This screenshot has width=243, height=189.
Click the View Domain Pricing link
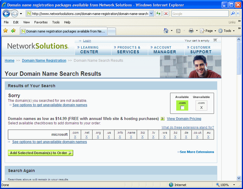point(184,119)
